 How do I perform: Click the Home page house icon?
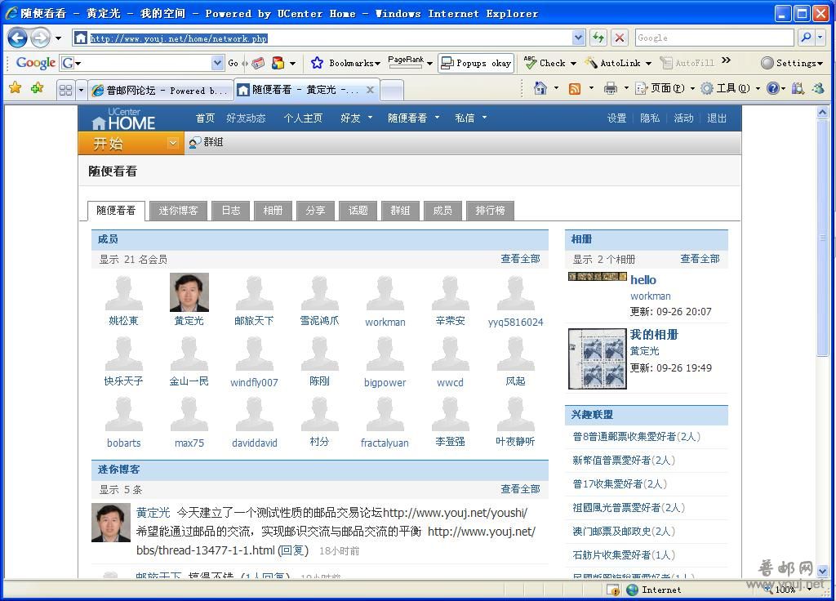click(x=540, y=88)
